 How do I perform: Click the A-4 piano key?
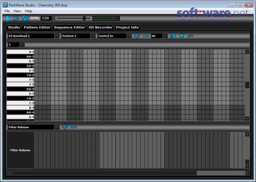20,117
